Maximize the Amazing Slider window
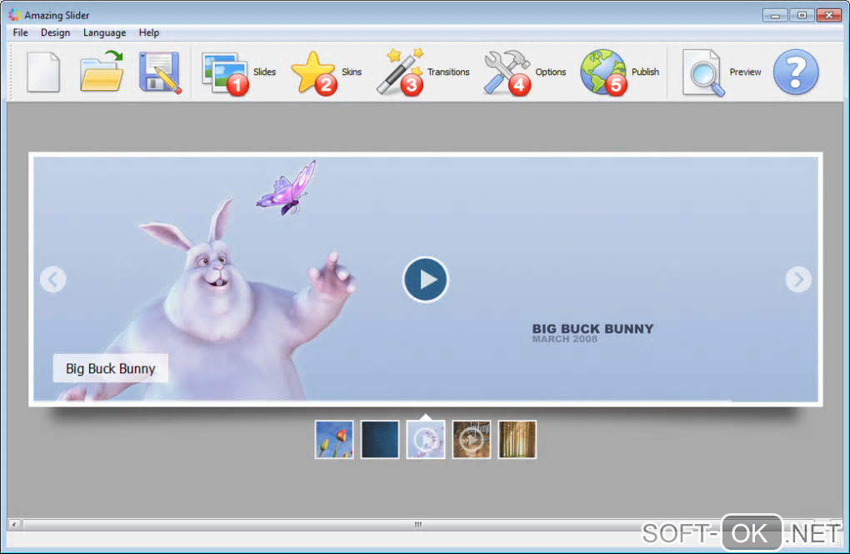Viewport: 850px width, 554px height. click(x=802, y=15)
